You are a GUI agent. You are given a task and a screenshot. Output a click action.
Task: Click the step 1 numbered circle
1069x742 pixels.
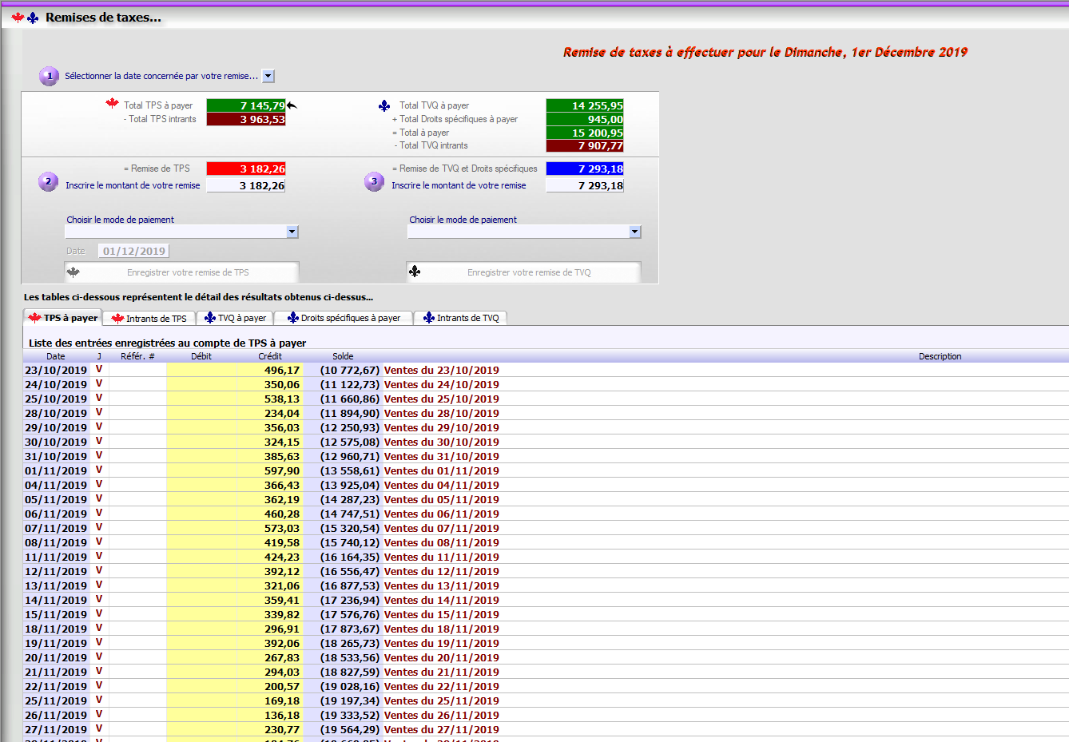49,76
